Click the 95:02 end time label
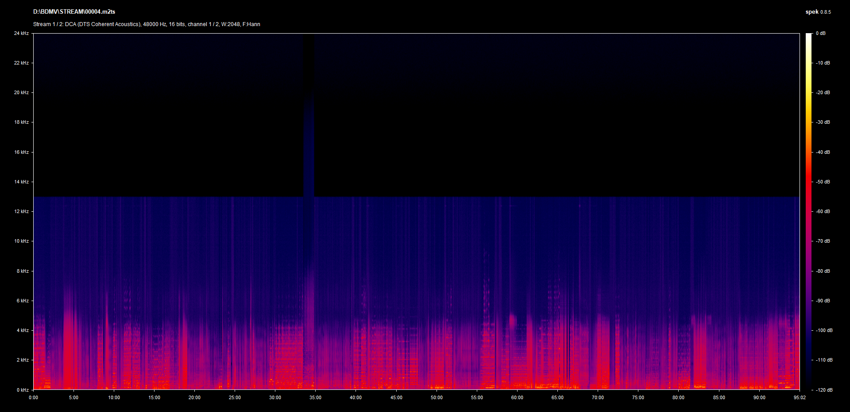The image size is (850, 412). click(x=799, y=397)
